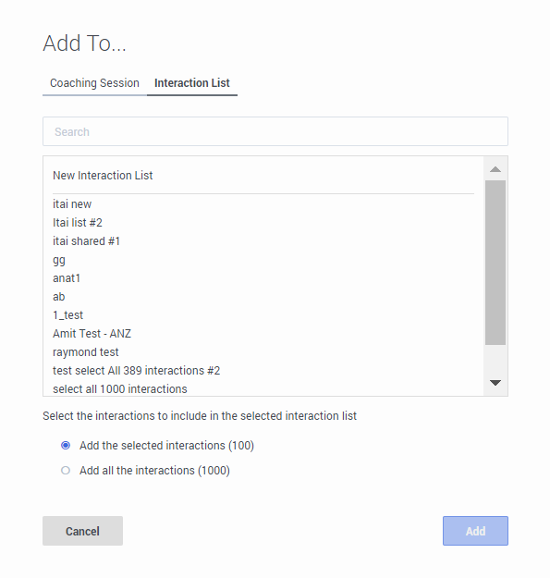Click the Cancel button
550x578 pixels.
(82, 531)
